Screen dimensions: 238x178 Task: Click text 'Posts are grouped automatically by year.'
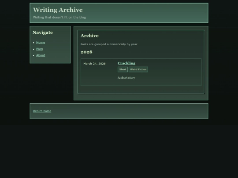coord(109,44)
